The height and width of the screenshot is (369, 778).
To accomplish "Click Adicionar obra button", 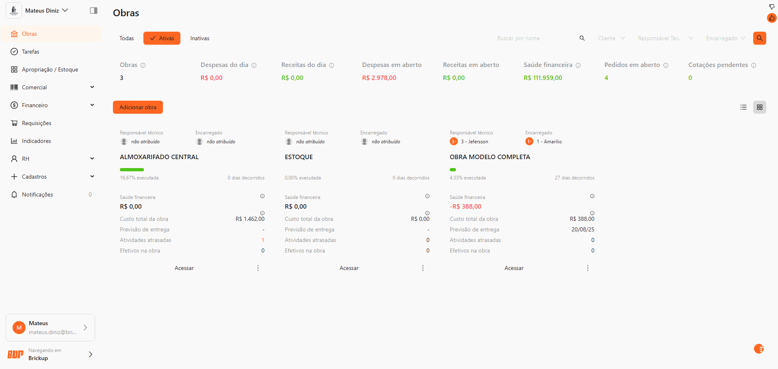I will coord(138,107).
